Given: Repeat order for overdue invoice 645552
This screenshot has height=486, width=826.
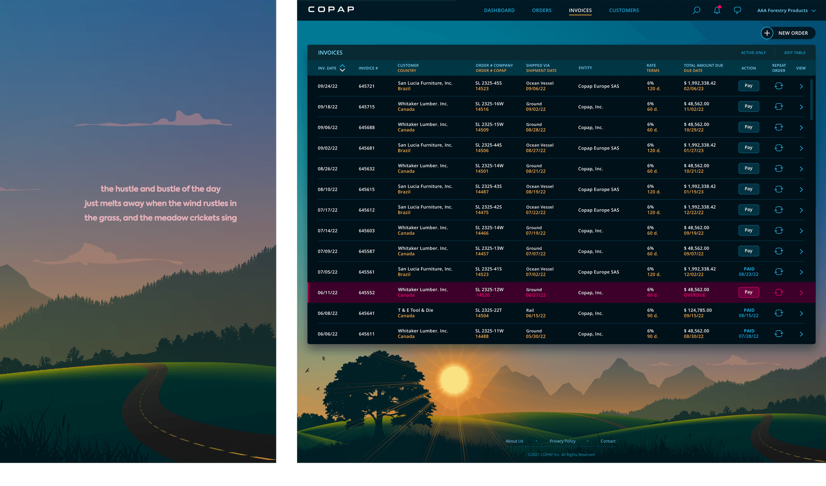Looking at the screenshot, I should tap(778, 292).
